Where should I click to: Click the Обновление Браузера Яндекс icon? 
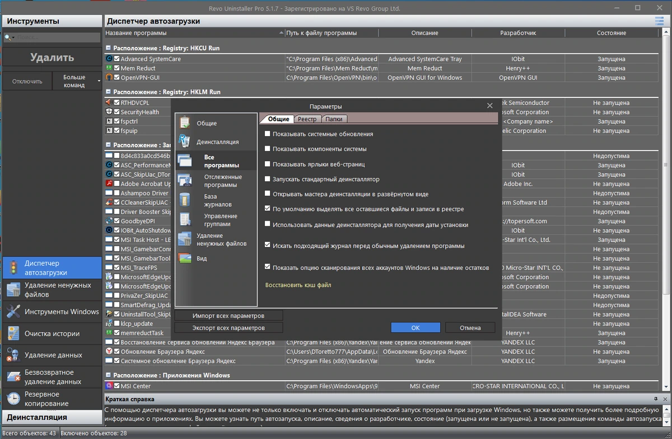(109, 352)
